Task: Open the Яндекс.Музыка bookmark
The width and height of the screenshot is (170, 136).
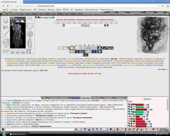Action: pos(106,10)
